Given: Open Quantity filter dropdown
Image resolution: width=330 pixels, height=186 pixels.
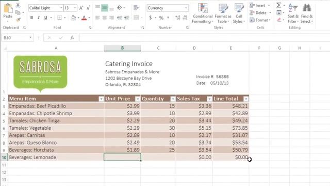Looking at the screenshot, I should click(173, 99).
